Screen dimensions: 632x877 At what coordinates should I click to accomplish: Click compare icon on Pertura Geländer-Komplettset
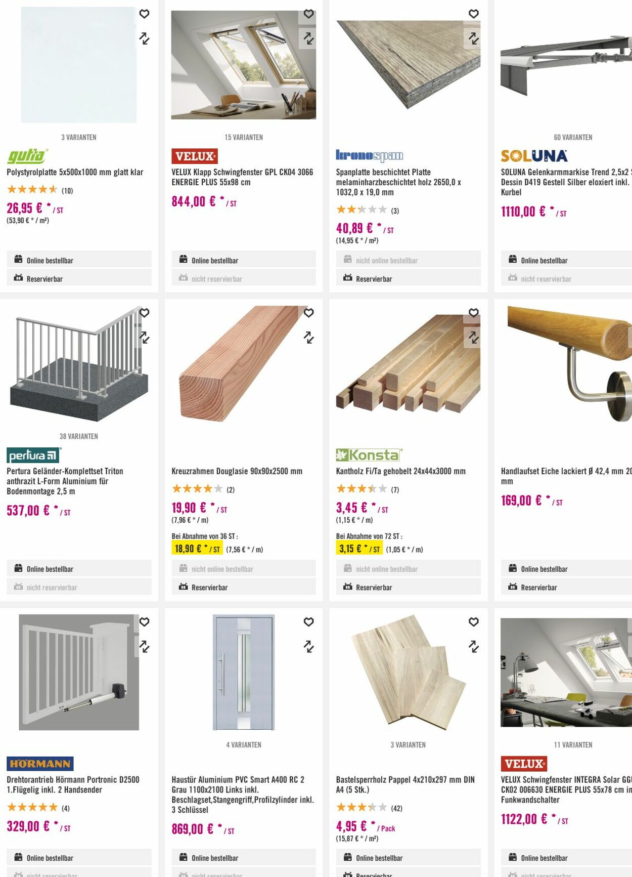tap(144, 337)
